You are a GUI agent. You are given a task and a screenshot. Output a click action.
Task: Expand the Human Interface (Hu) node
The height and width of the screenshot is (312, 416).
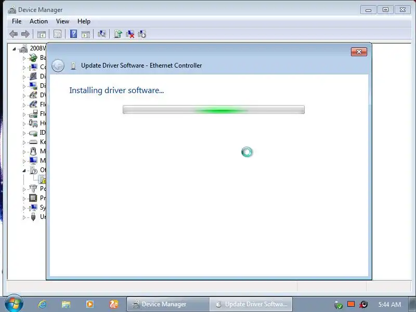(24, 124)
